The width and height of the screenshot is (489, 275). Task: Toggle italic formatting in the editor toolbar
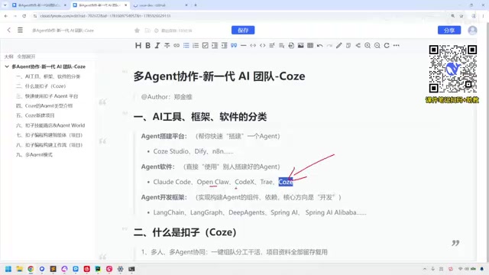(x=157, y=46)
